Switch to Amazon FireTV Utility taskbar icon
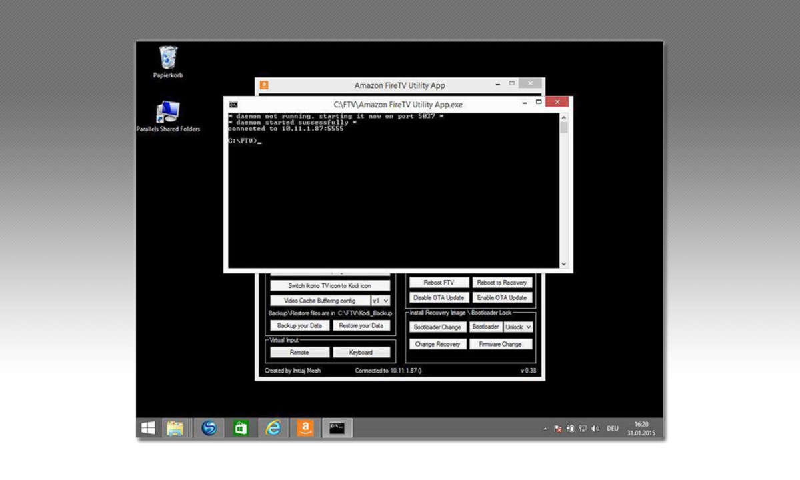Screen dimensions: 800x480 coord(305,428)
